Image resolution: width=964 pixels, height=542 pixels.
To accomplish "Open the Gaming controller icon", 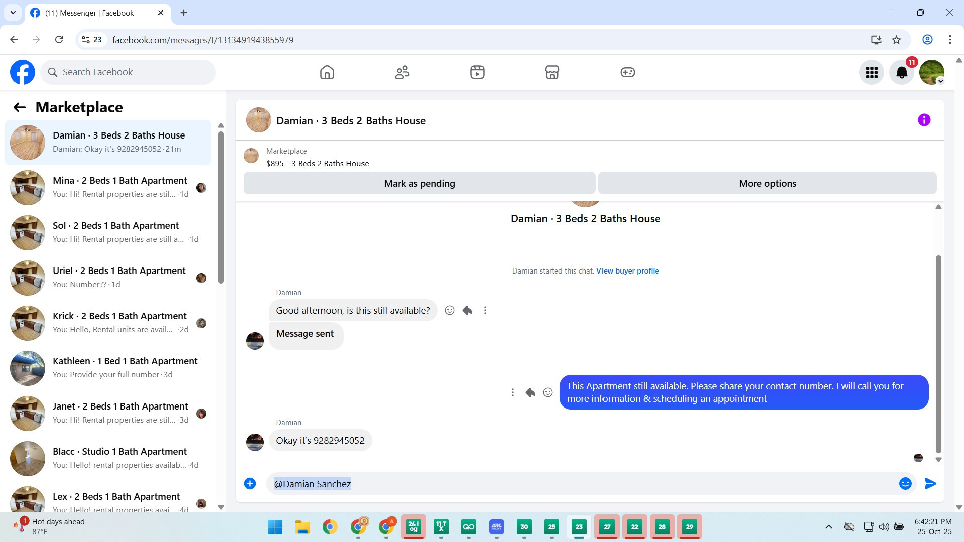I will (x=627, y=72).
